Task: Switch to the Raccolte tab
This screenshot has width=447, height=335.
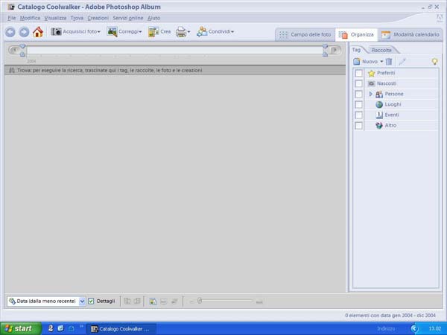Action: (381, 50)
